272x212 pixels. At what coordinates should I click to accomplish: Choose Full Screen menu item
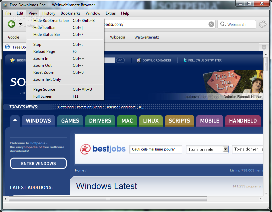coord(65,96)
